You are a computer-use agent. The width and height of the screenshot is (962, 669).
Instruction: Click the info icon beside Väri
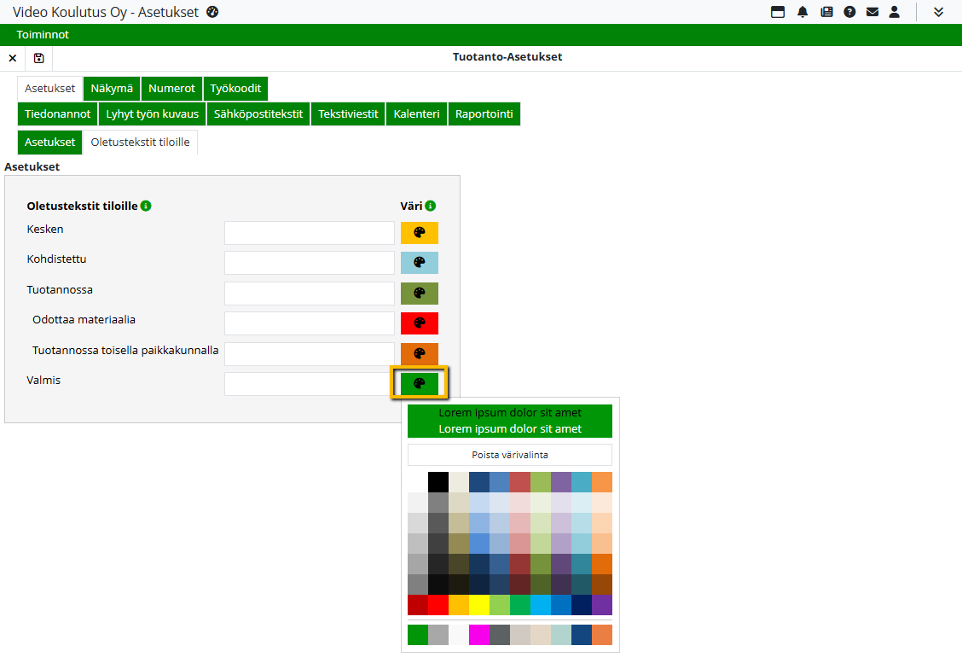coord(431,206)
